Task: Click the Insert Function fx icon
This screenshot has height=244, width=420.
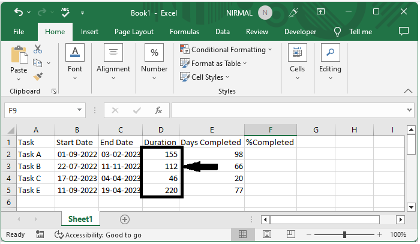Action: pyautogui.click(x=158, y=110)
